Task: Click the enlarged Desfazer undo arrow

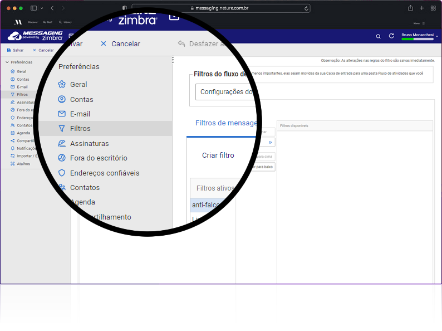Action: pos(181,43)
